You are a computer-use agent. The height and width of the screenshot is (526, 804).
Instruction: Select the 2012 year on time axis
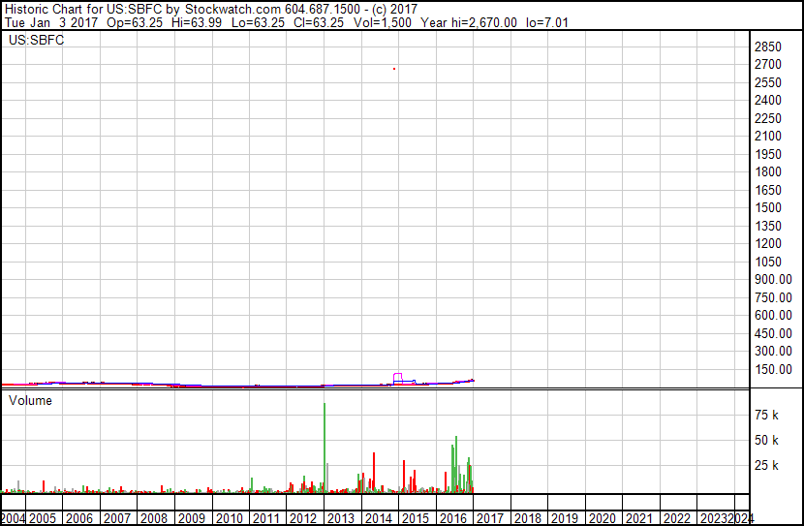303,518
